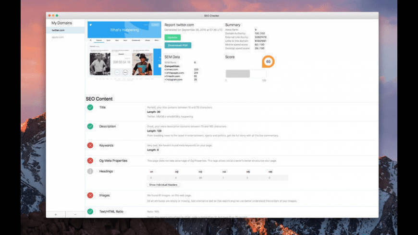
Task: Add a new domain with plus button
Action: [x=56, y=214]
